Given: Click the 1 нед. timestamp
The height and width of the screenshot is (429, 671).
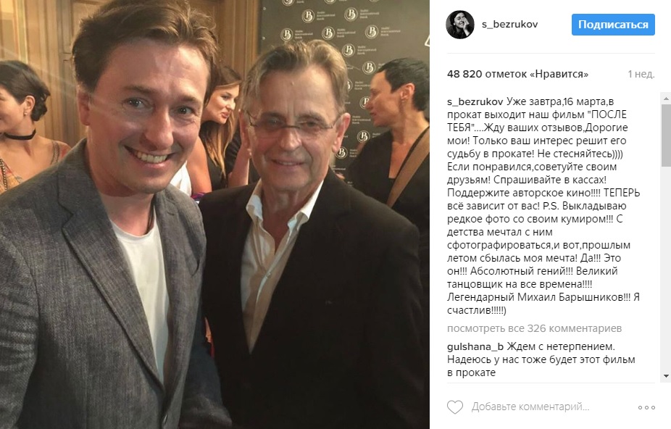Looking at the screenshot, I should pyautogui.click(x=641, y=74).
